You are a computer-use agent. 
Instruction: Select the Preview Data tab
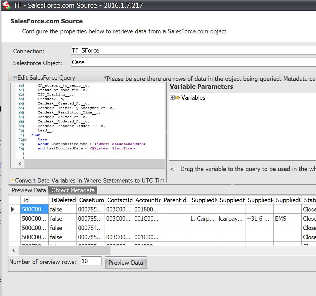[x=28, y=190]
